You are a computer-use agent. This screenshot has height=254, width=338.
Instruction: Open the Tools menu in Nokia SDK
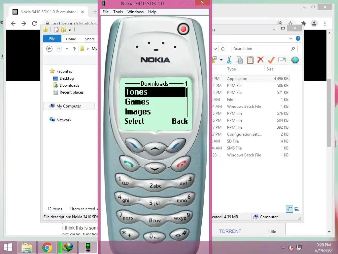tap(118, 12)
